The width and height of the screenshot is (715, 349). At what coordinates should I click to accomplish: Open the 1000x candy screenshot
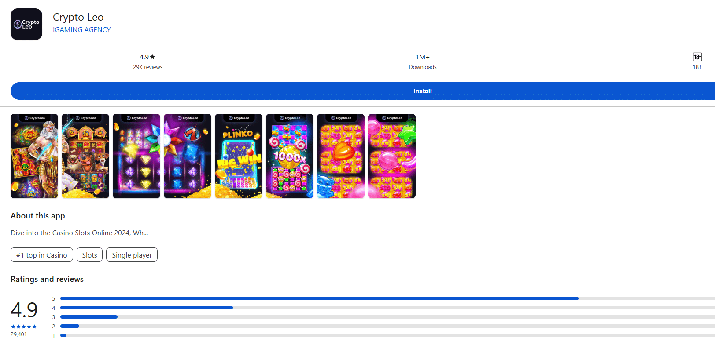click(290, 156)
